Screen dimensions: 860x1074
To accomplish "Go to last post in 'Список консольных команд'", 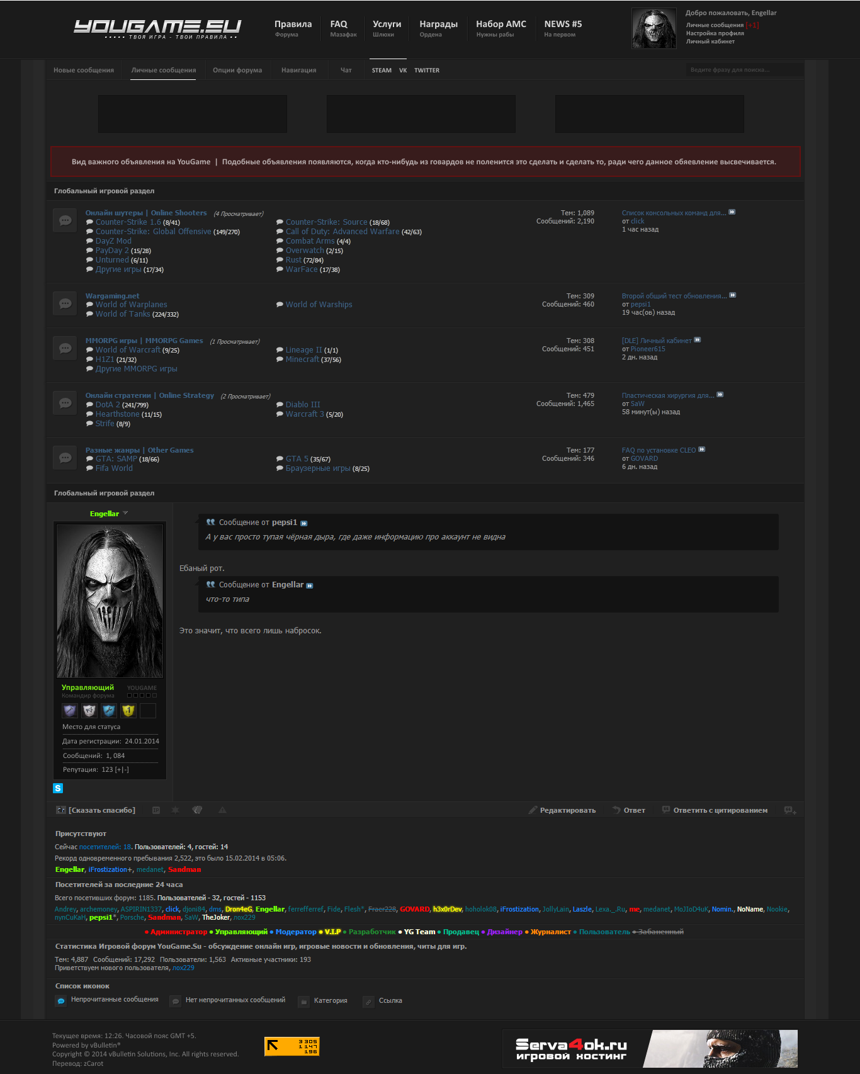I will point(732,212).
